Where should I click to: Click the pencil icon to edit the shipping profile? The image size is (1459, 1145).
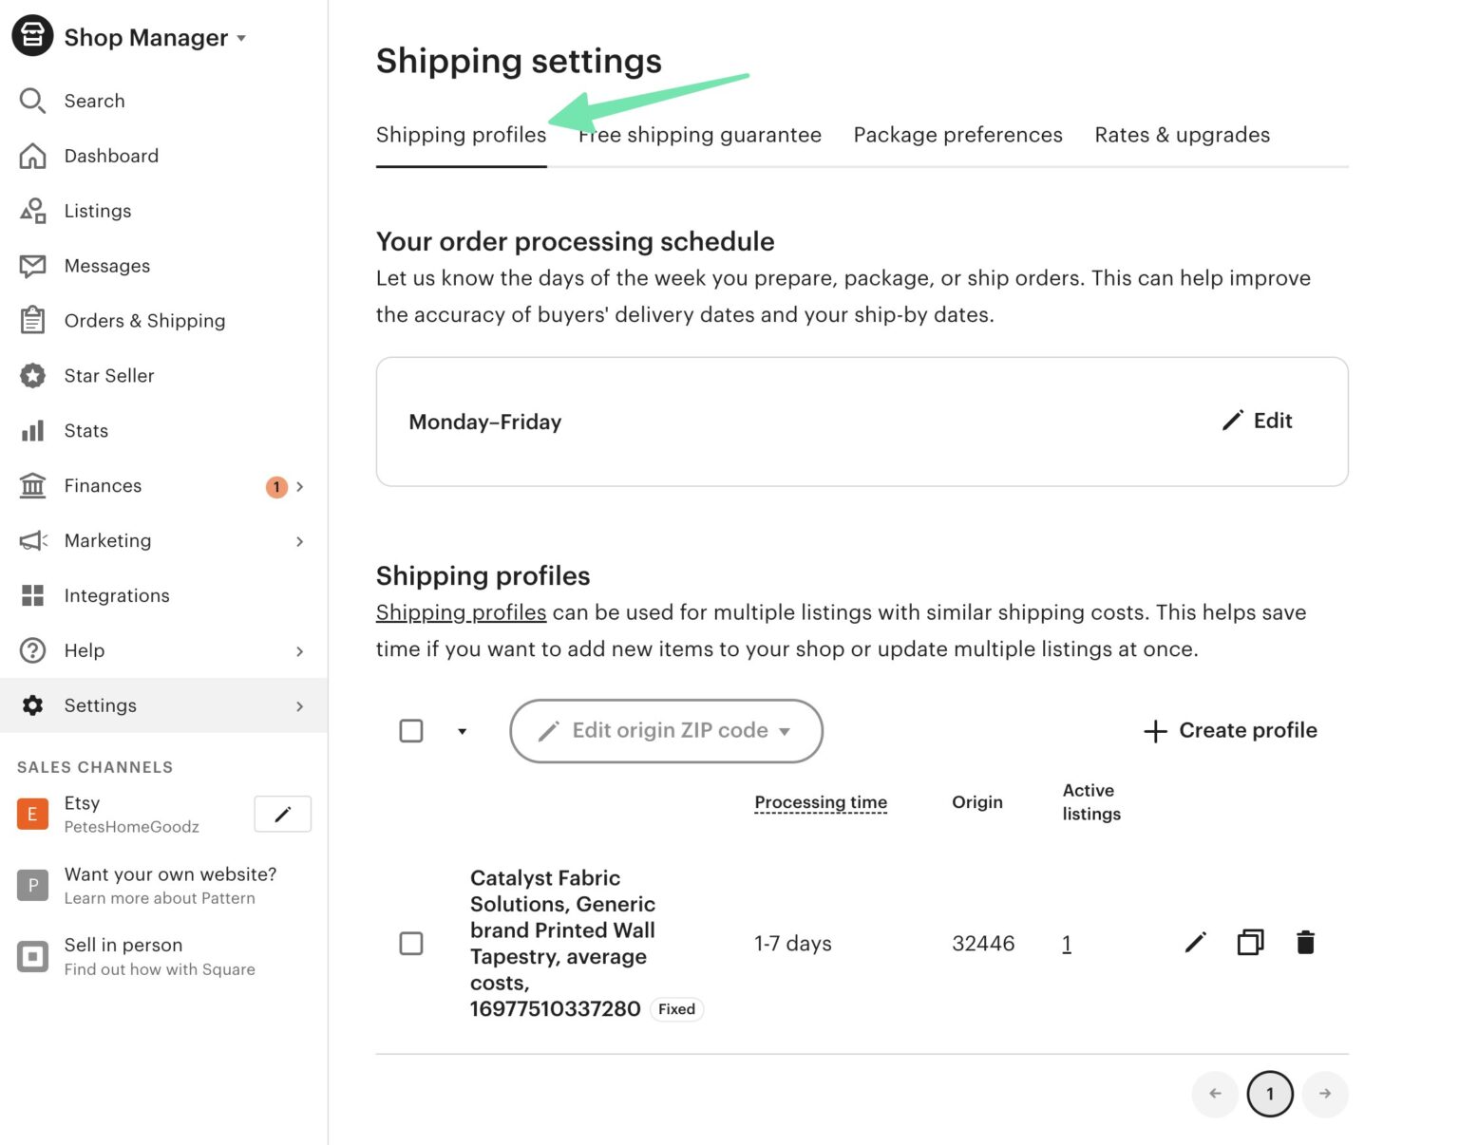(1195, 943)
